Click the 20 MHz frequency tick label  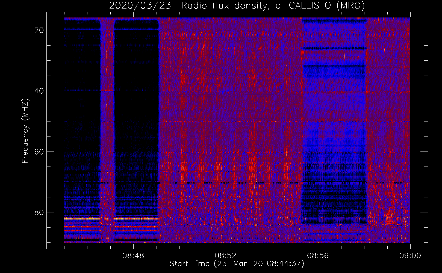pyautogui.click(x=39, y=30)
